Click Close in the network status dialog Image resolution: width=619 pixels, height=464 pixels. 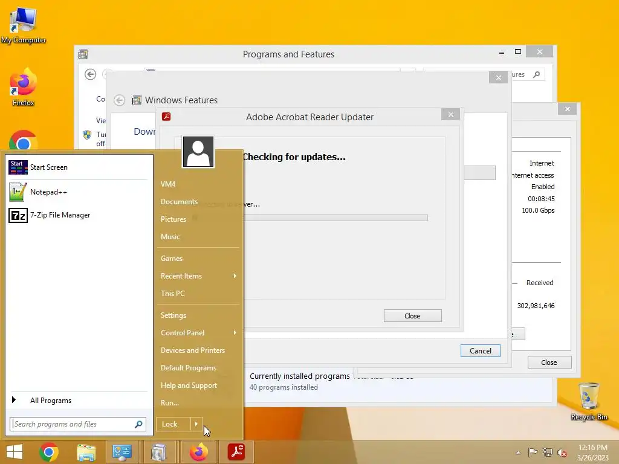pos(549,362)
